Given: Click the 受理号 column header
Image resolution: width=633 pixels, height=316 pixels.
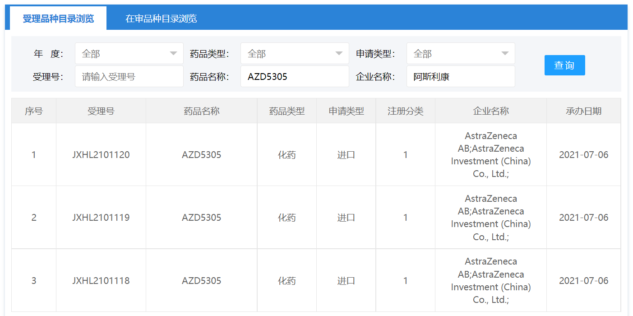Looking at the screenshot, I should coord(101,111).
